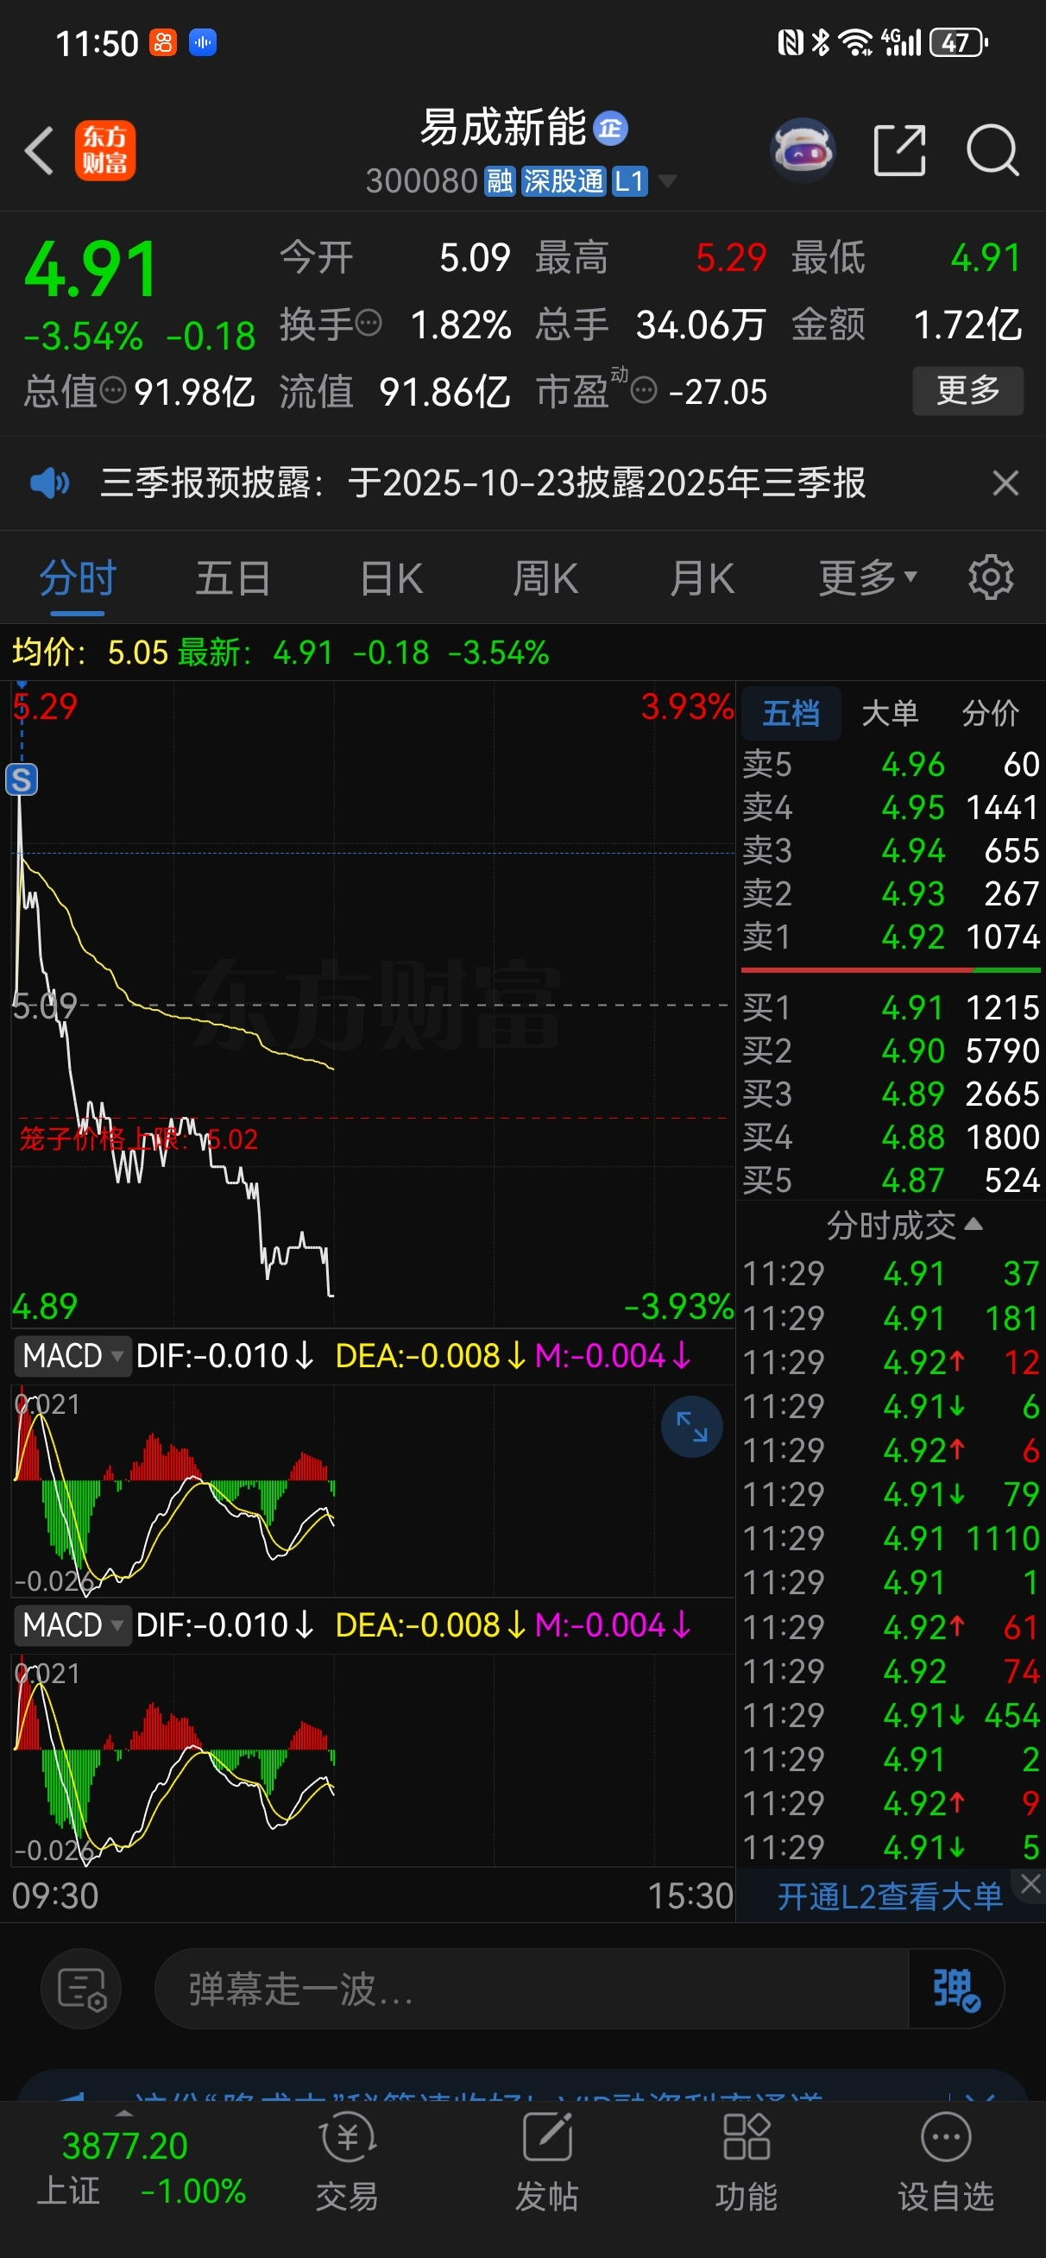Focus the 弹幕走一波 input field

tap(532, 1989)
